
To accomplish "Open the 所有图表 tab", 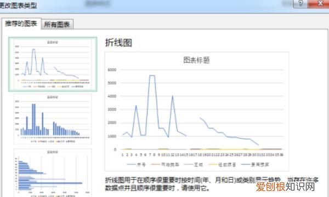I will pos(57,25).
